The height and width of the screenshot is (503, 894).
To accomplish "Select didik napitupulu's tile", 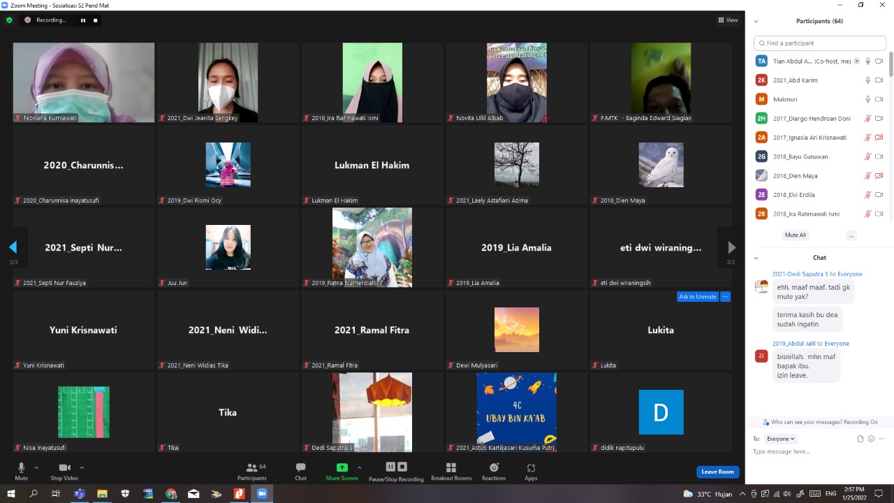I will (x=661, y=412).
